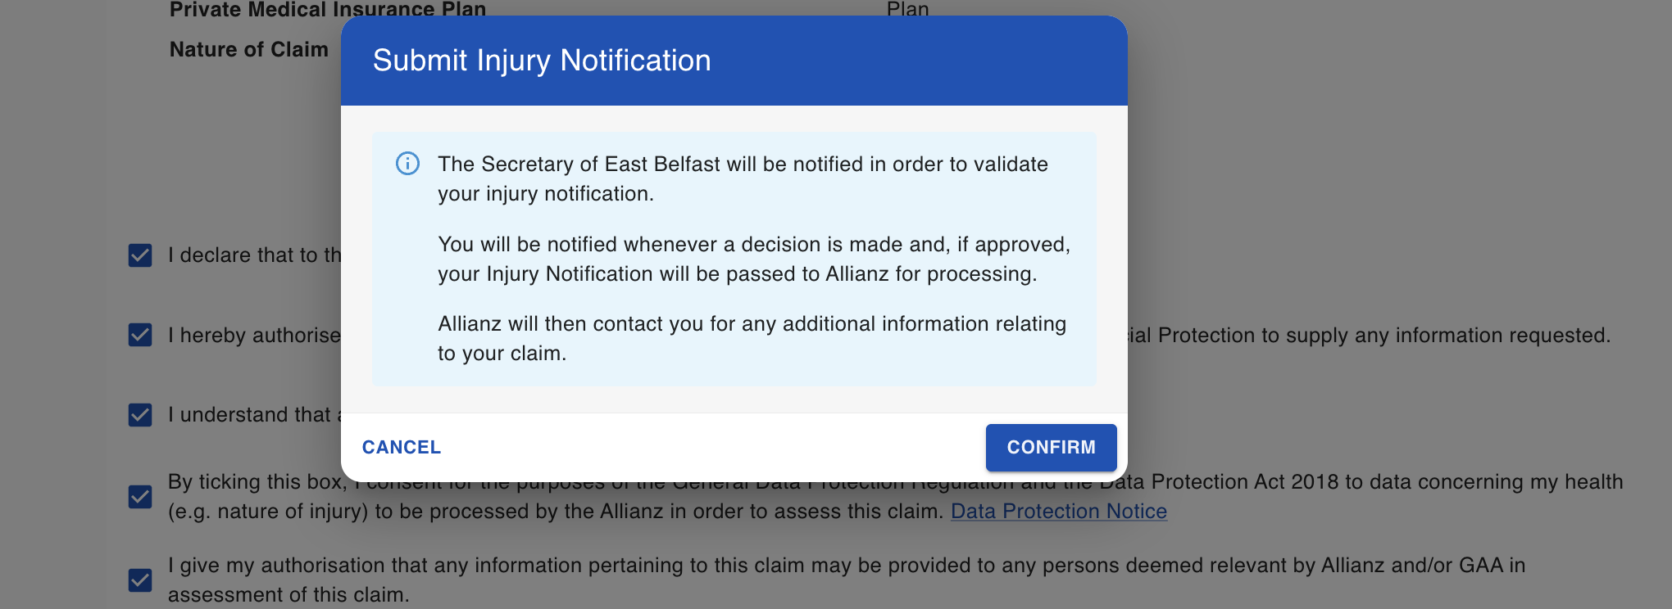Uncheck the 'I understand that' checkbox

(x=140, y=415)
